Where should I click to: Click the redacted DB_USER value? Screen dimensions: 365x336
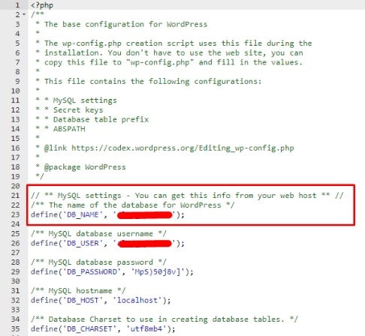click(x=145, y=243)
